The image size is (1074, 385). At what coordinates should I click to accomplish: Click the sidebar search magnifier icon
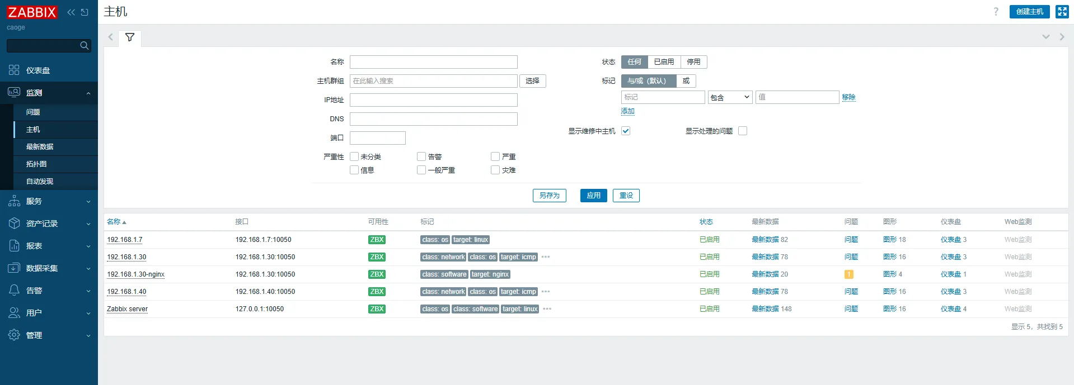(85, 46)
